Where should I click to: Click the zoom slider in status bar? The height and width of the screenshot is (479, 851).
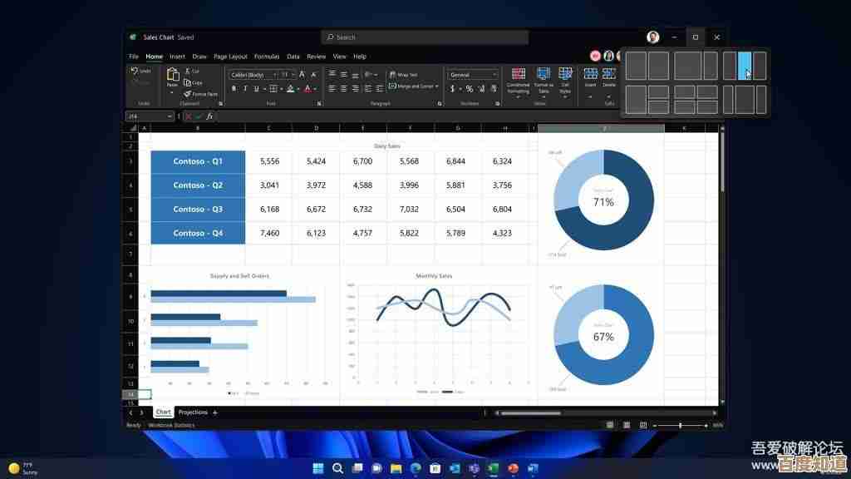(681, 426)
